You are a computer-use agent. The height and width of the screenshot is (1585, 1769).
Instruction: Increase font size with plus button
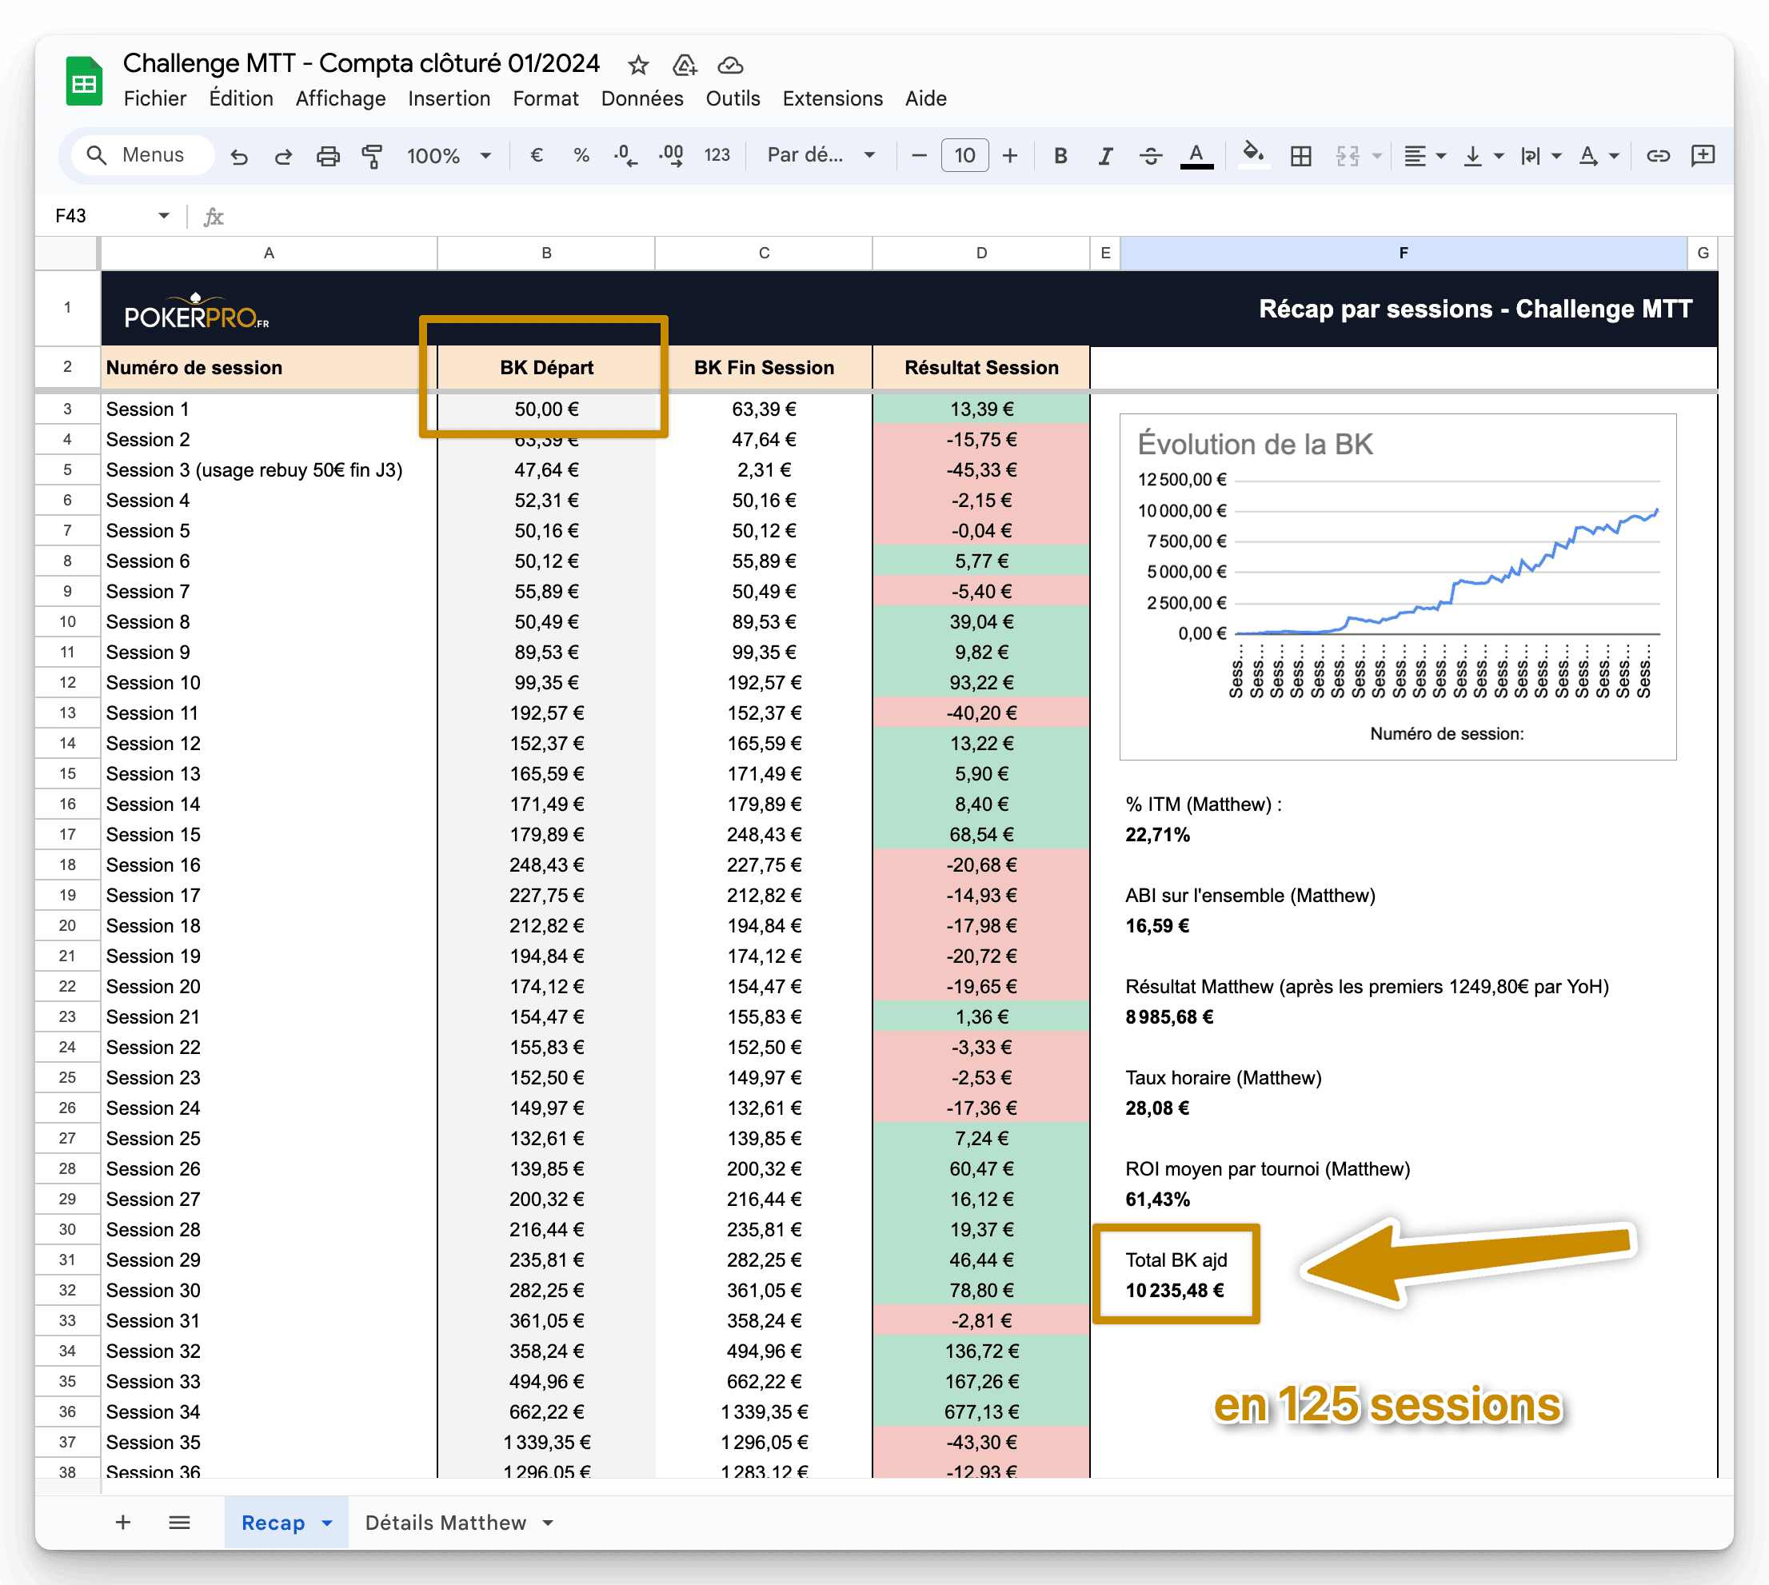(1009, 156)
